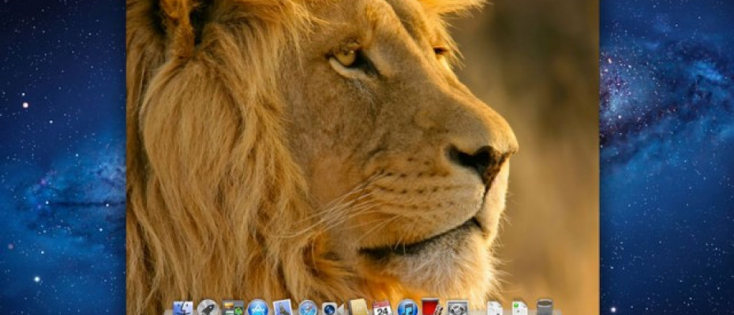Launch iTunes music note icon

click(408, 308)
